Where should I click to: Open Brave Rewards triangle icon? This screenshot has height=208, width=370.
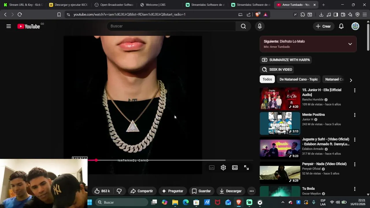coord(265,14)
